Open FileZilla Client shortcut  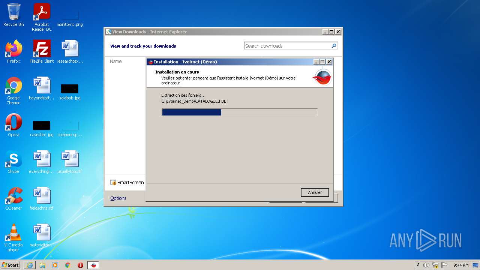click(42, 52)
